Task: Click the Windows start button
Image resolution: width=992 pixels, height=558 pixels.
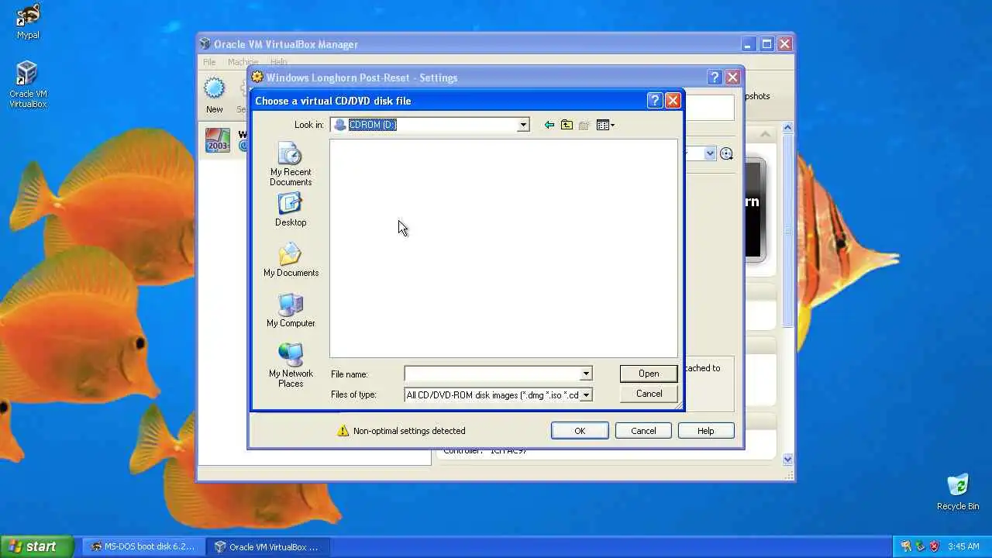Action: click(x=36, y=546)
